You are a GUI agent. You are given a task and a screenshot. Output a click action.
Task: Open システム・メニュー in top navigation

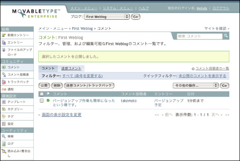tap(118, 8)
